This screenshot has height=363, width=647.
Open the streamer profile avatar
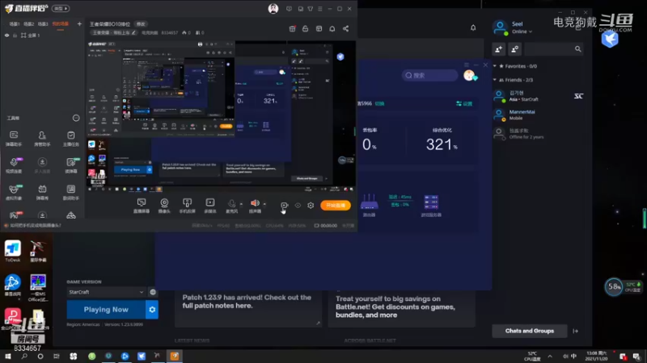[x=273, y=9]
